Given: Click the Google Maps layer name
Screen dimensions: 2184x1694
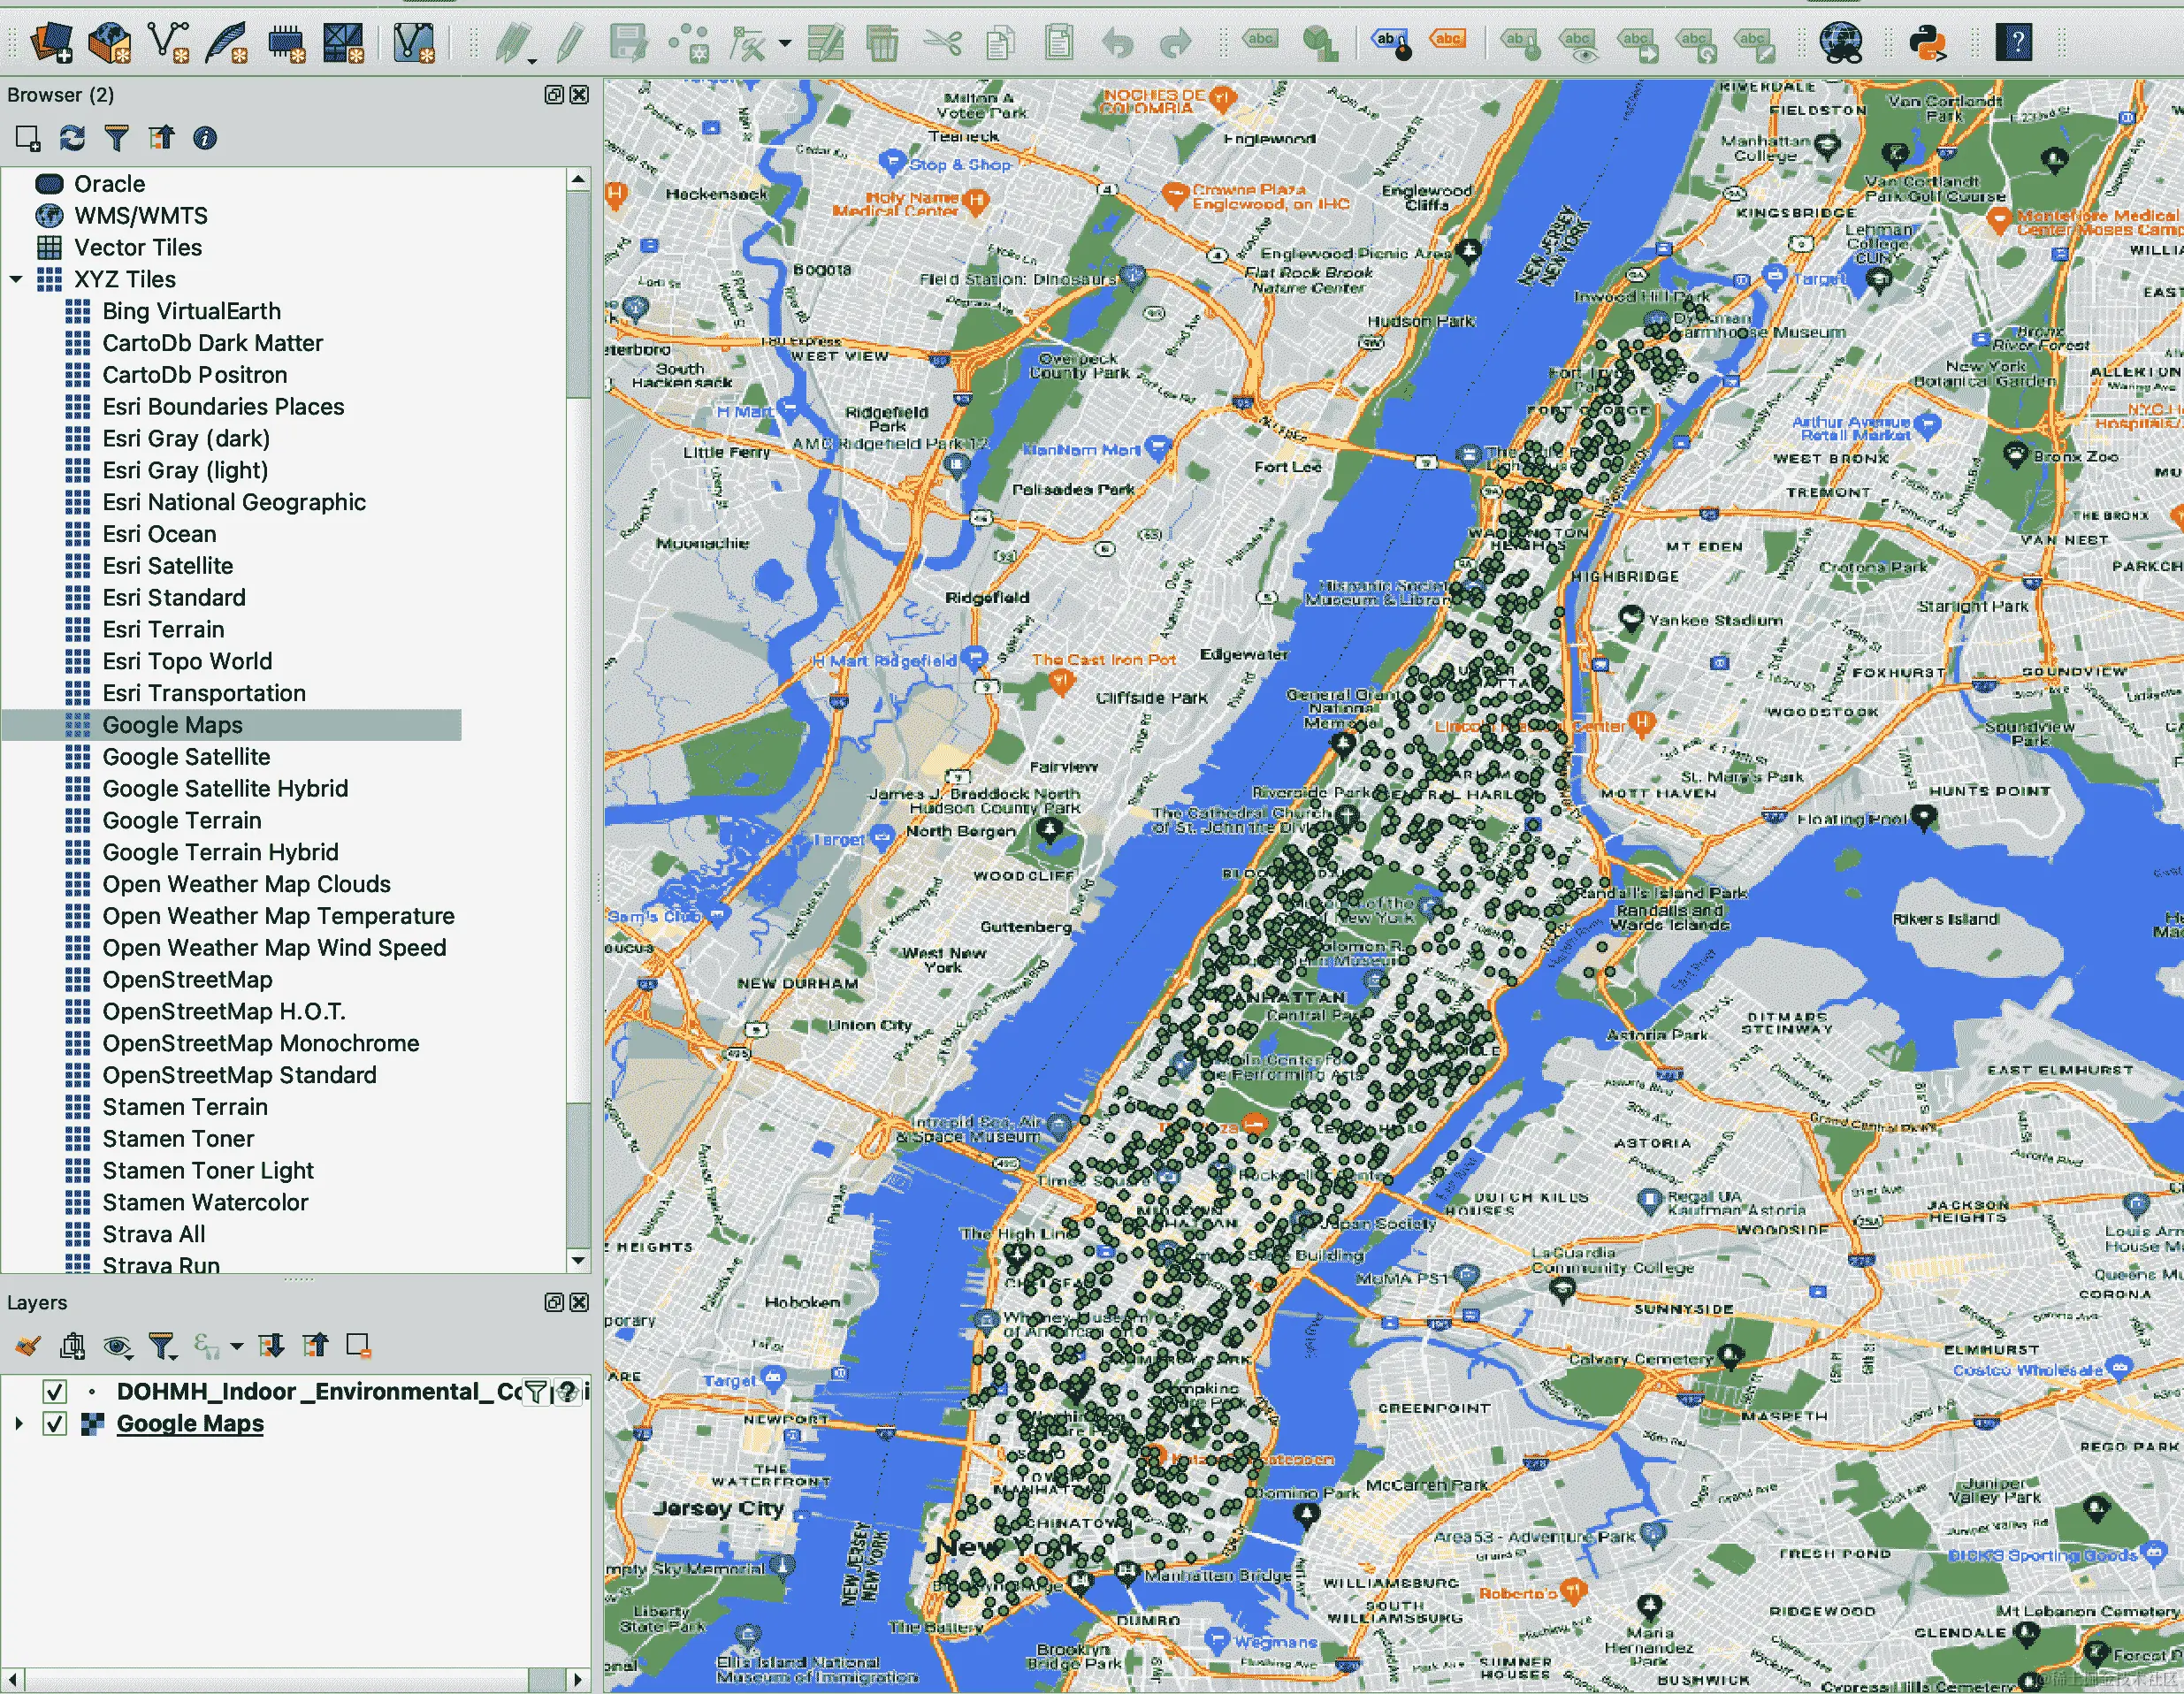Looking at the screenshot, I should tap(190, 1423).
